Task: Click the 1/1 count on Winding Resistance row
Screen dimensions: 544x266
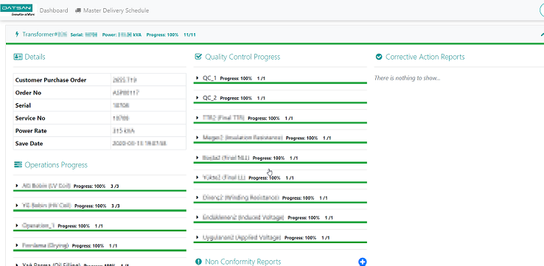Action: coord(324,198)
